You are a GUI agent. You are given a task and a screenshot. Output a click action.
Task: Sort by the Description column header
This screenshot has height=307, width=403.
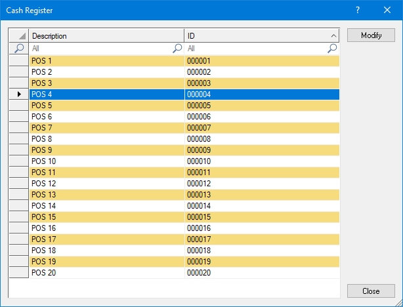tap(105, 36)
